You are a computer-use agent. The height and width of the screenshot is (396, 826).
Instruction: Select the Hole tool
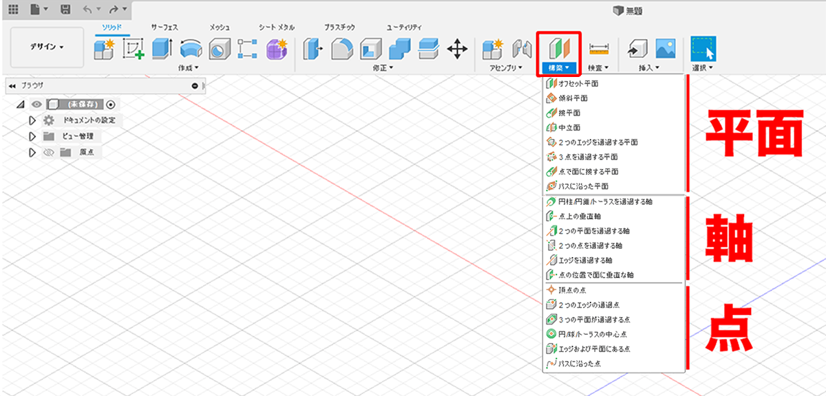(219, 49)
